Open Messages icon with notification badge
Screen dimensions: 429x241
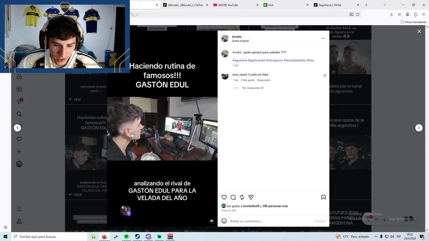[19, 101]
